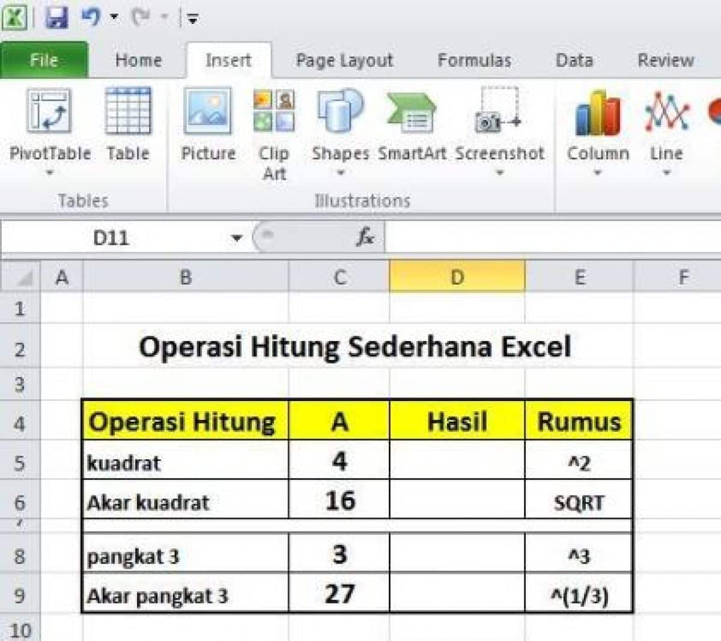The width and height of the screenshot is (721, 641).
Task: Insert a PivotTable
Action: tap(49, 125)
